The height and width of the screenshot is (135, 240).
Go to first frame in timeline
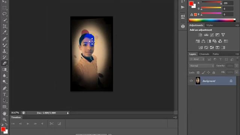pyautogui.click(x=13, y=124)
